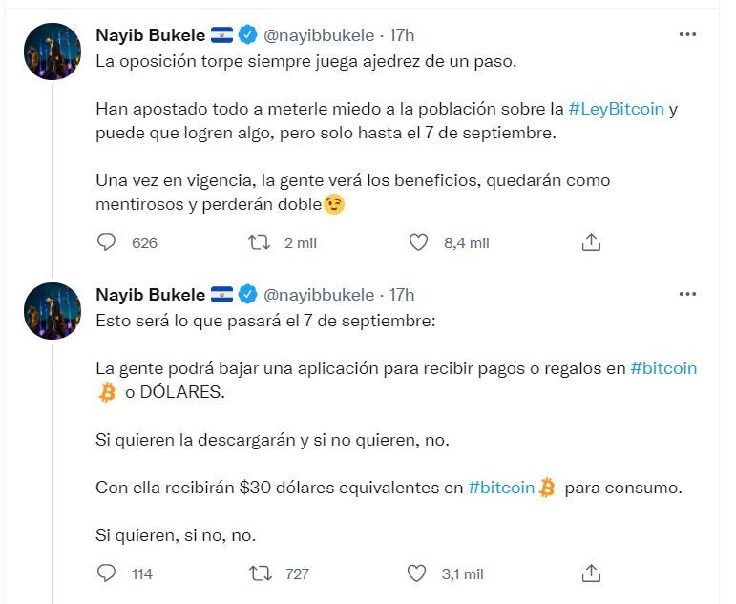View the first tweet's profile avatar
The width and height of the screenshot is (736, 604).
(x=53, y=52)
